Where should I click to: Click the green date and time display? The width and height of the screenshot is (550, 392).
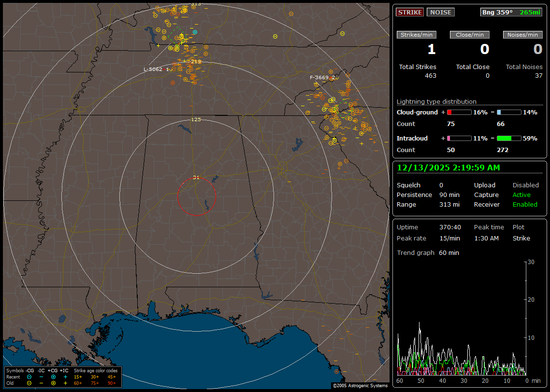[449, 168]
